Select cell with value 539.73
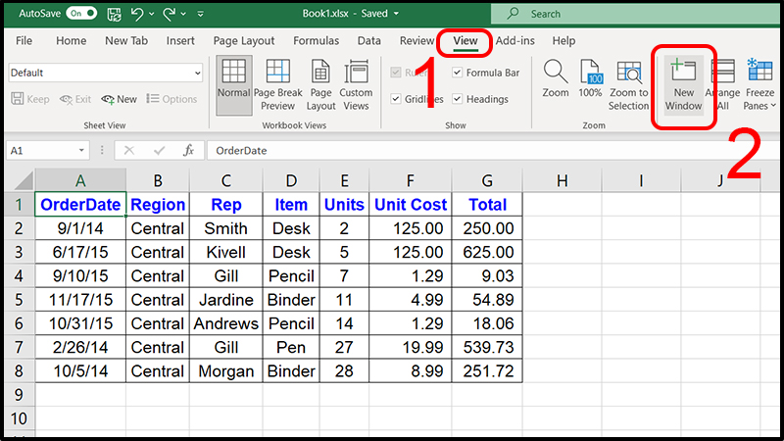 point(487,347)
